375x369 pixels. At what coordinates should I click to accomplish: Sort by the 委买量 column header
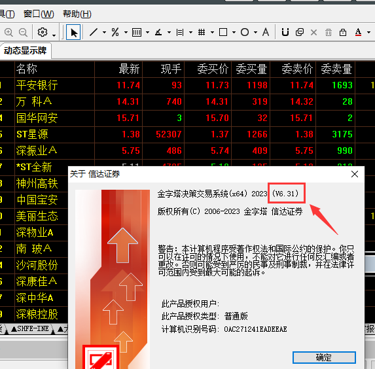[251, 69]
